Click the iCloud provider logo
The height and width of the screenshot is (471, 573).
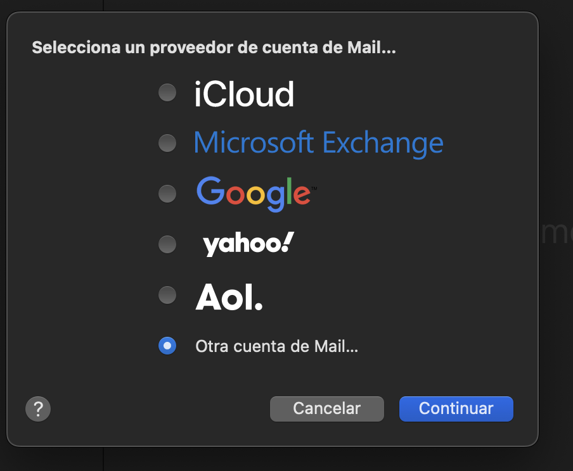coord(244,94)
